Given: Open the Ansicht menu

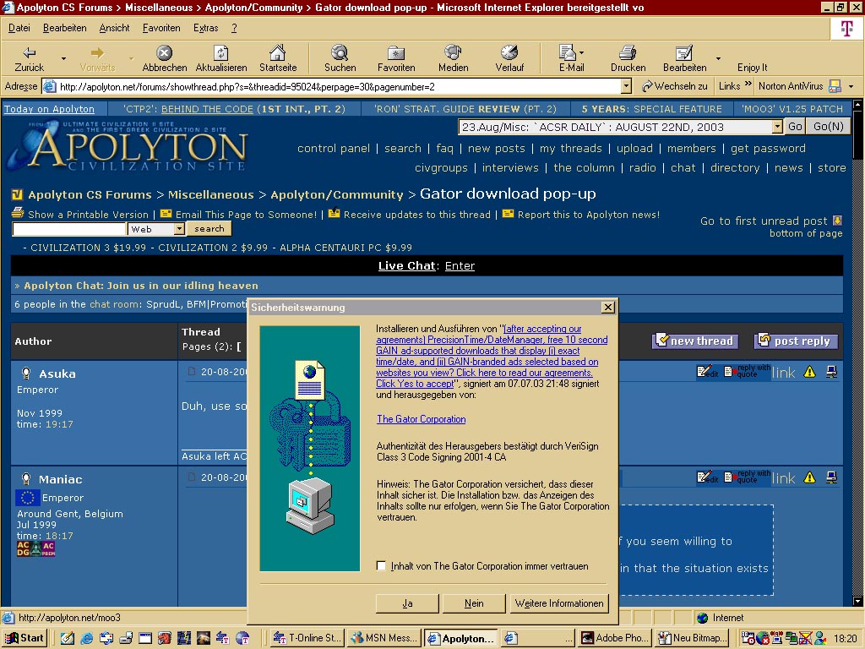Looking at the screenshot, I should point(114,28).
